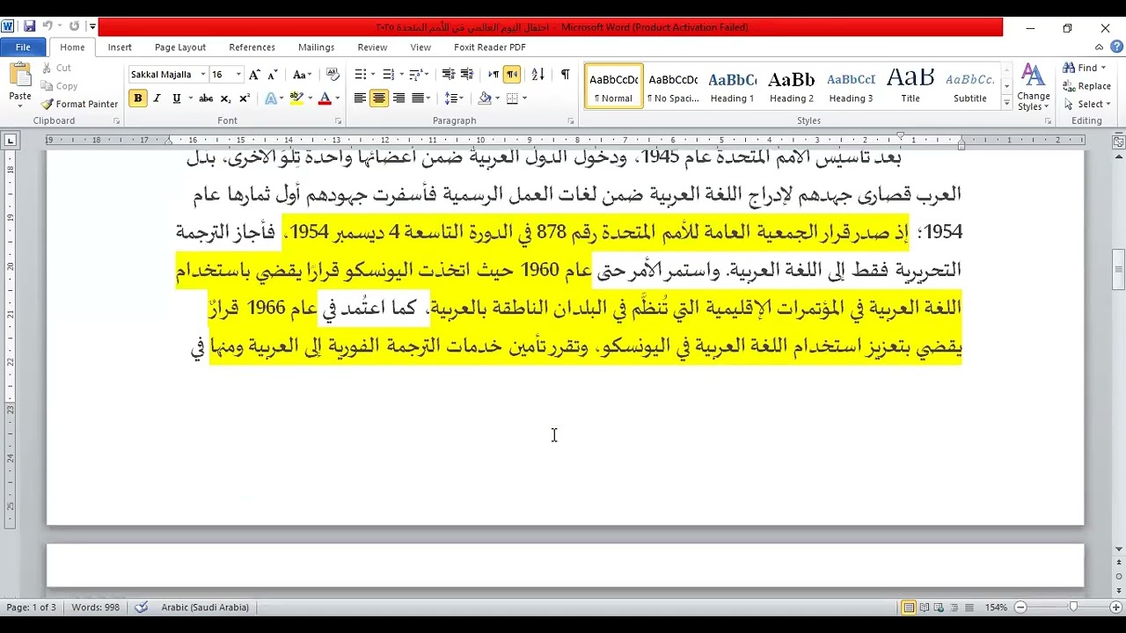Screen dimensions: 1126x633
Task: Decrease paragraph indent
Action: pyautogui.click(x=448, y=75)
